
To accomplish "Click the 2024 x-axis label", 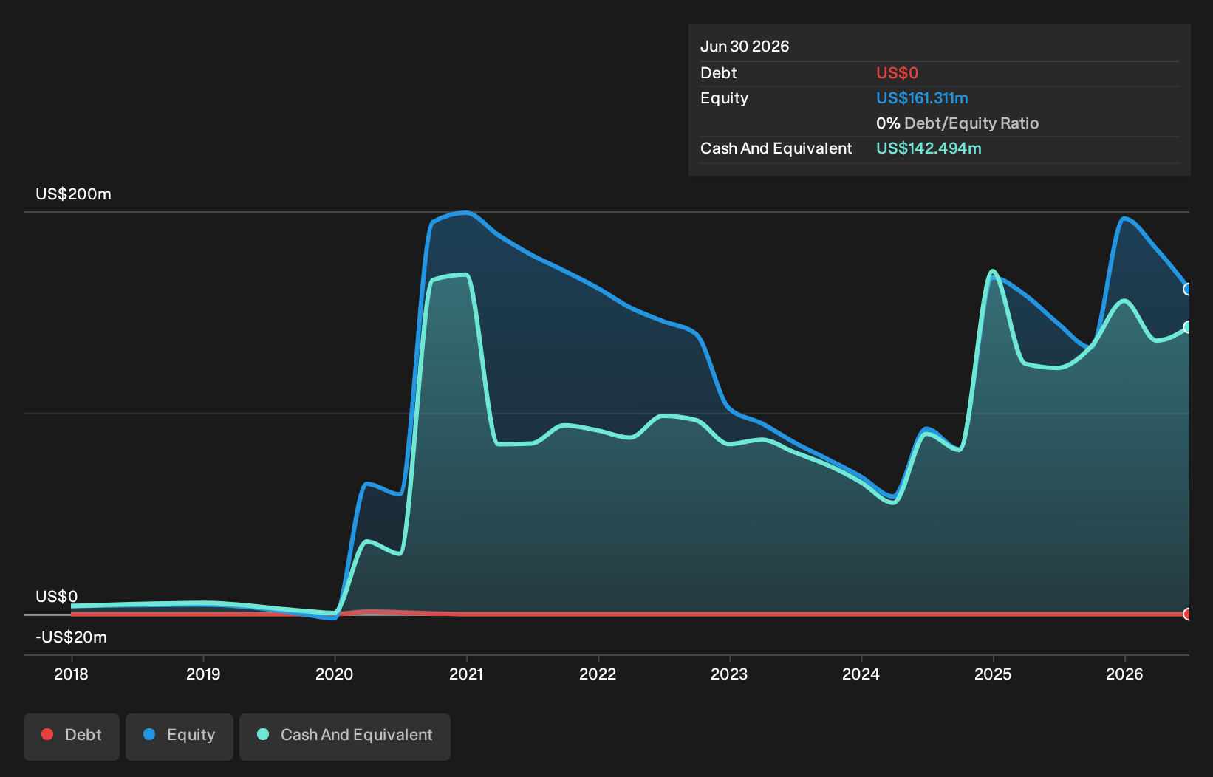I will pos(861,674).
